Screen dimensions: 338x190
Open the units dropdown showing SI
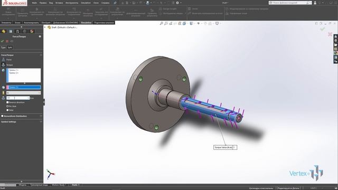click(x=23, y=93)
